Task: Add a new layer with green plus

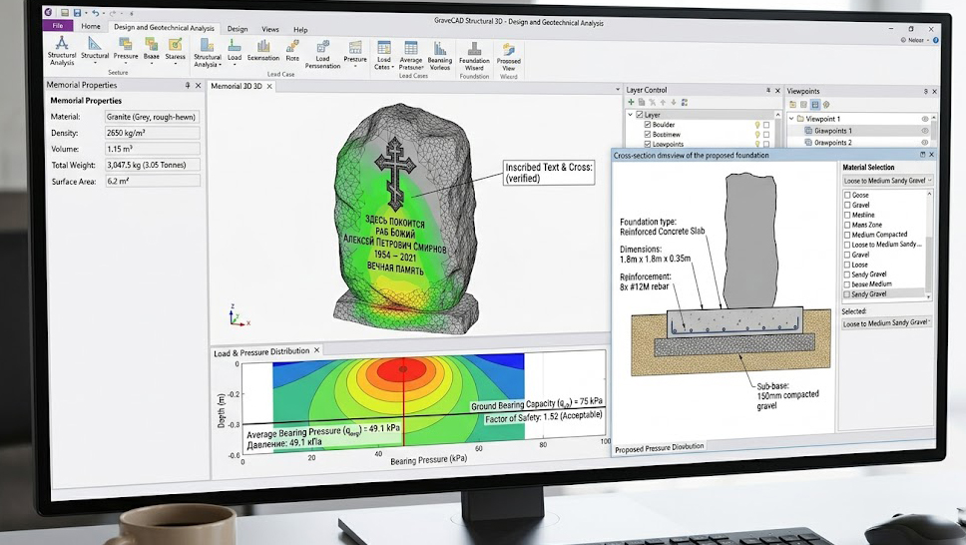Action: click(x=631, y=103)
